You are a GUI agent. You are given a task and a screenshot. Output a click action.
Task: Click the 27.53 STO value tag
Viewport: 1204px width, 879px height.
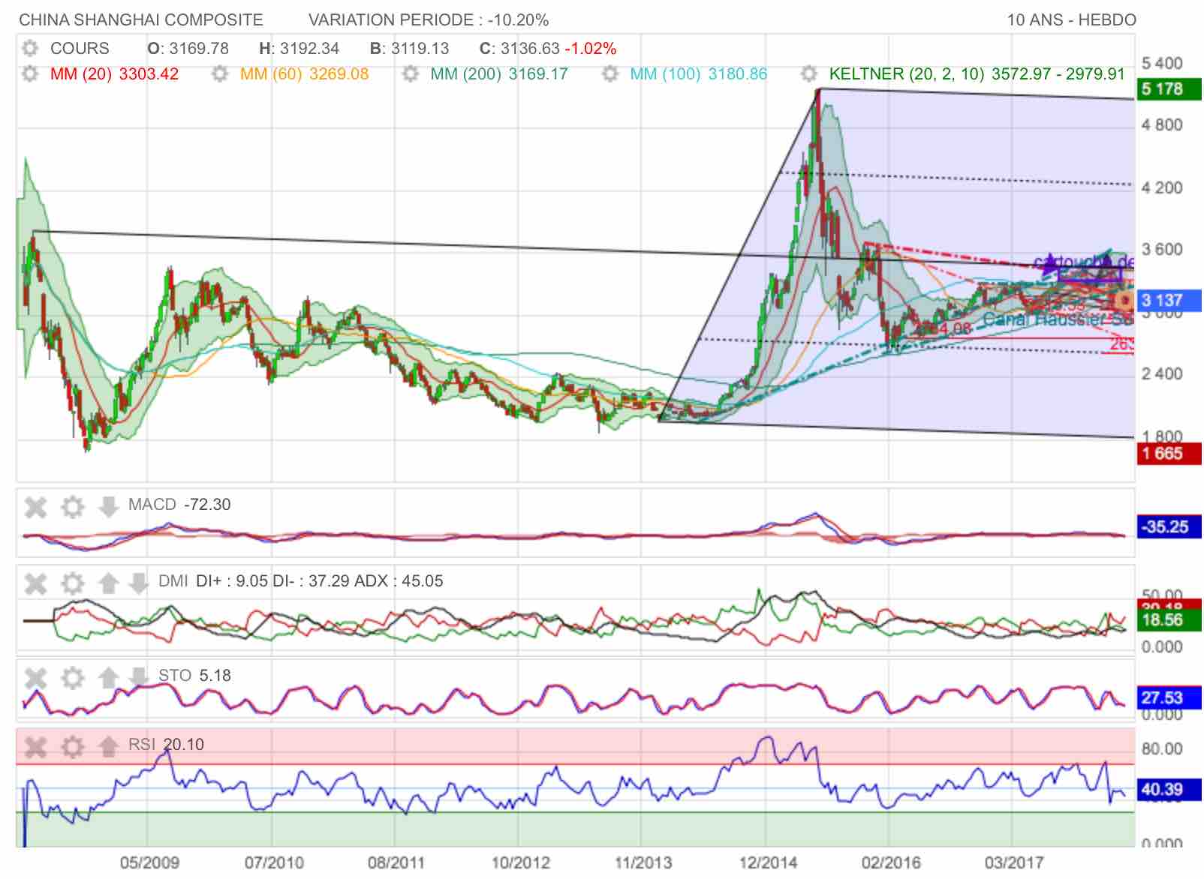point(1169,698)
